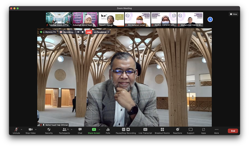Expand share options arrow beside Share Screen

tap(99, 130)
